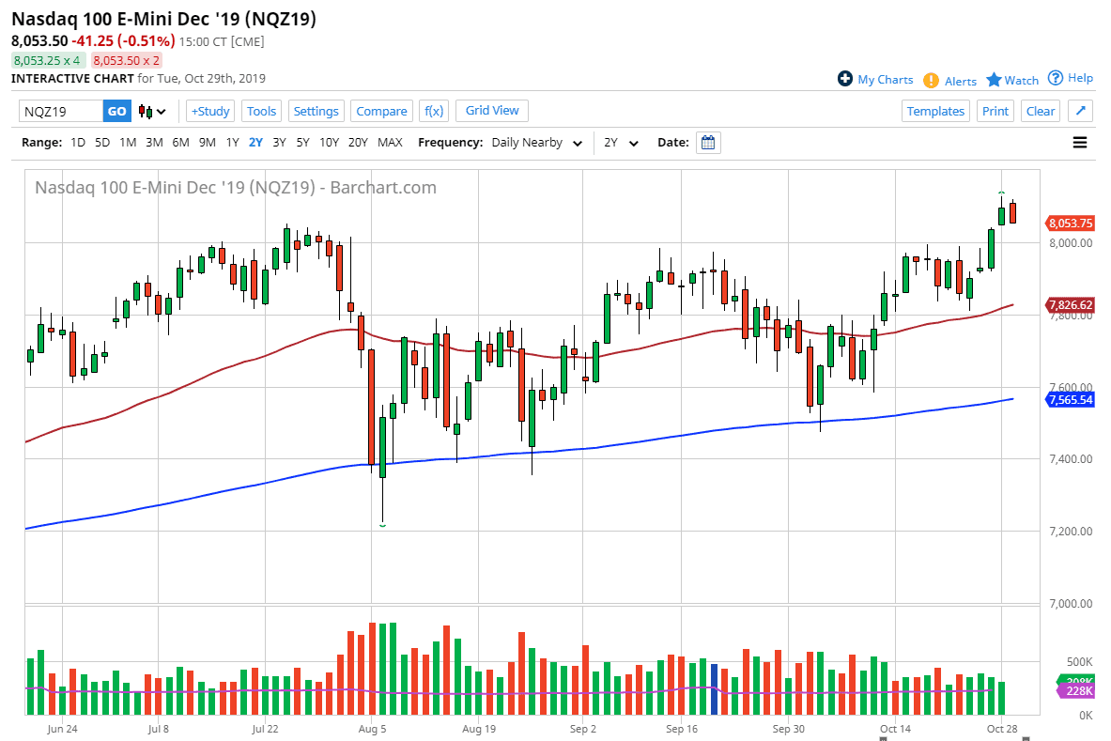Image resolution: width=1111 pixels, height=741 pixels.
Task: Open the Settings menu
Action: click(316, 111)
